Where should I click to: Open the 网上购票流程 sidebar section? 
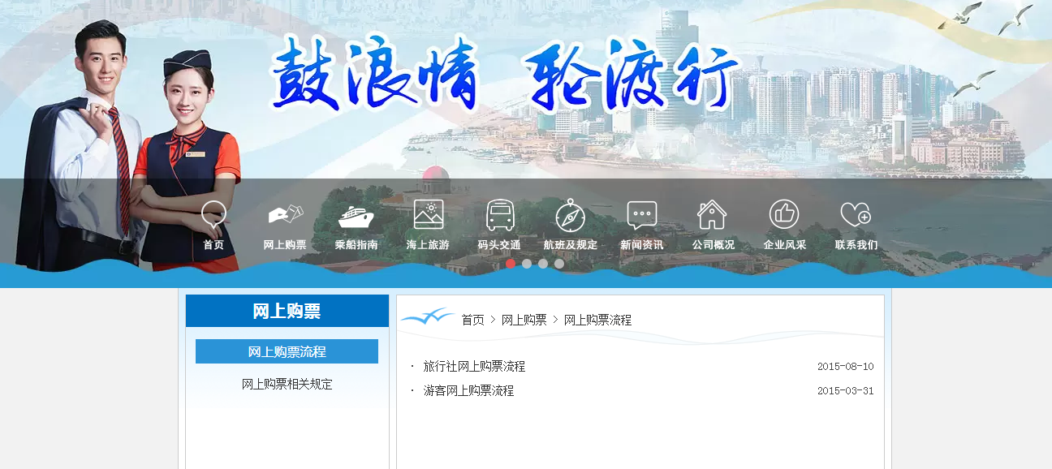click(x=287, y=351)
